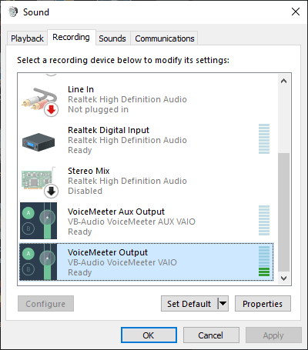The width and height of the screenshot is (308, 350).
Task: Click the Sound speaker icon in title bar
Action: 13,12
